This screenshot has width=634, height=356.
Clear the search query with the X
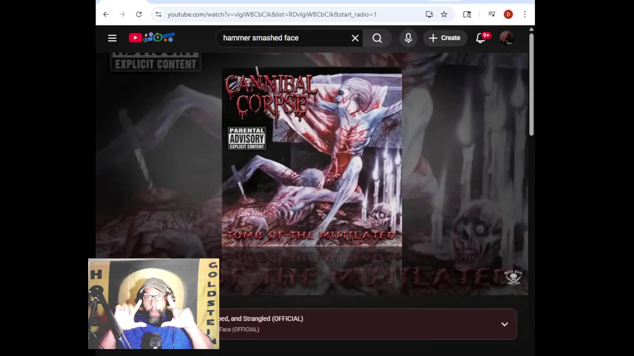[355, 38]
